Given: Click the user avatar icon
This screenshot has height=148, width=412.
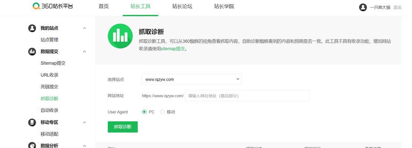Looking at the screenshot, I should [x=363, y=7].
